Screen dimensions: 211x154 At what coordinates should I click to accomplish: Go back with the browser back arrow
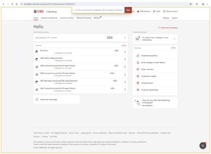4,4
